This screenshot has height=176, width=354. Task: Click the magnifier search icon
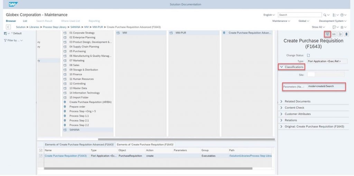coord(325,15)
